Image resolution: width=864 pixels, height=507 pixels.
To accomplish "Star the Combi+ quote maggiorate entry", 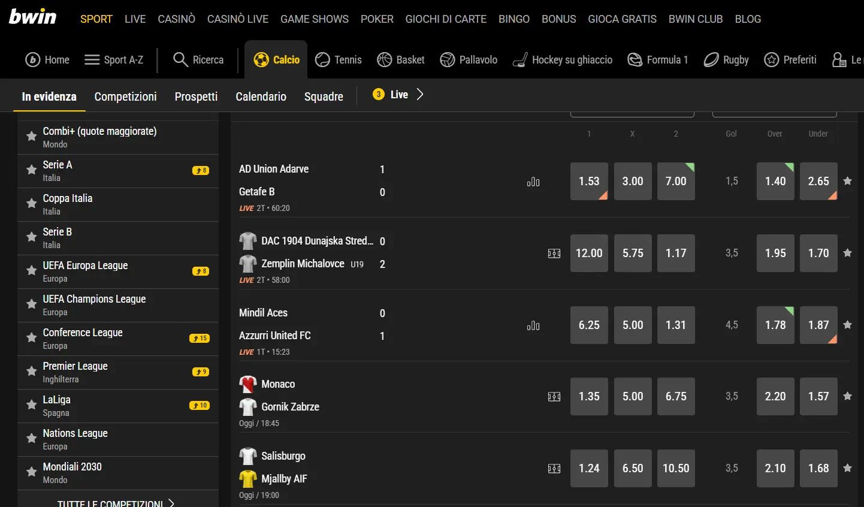I will (x=32, y=137).
